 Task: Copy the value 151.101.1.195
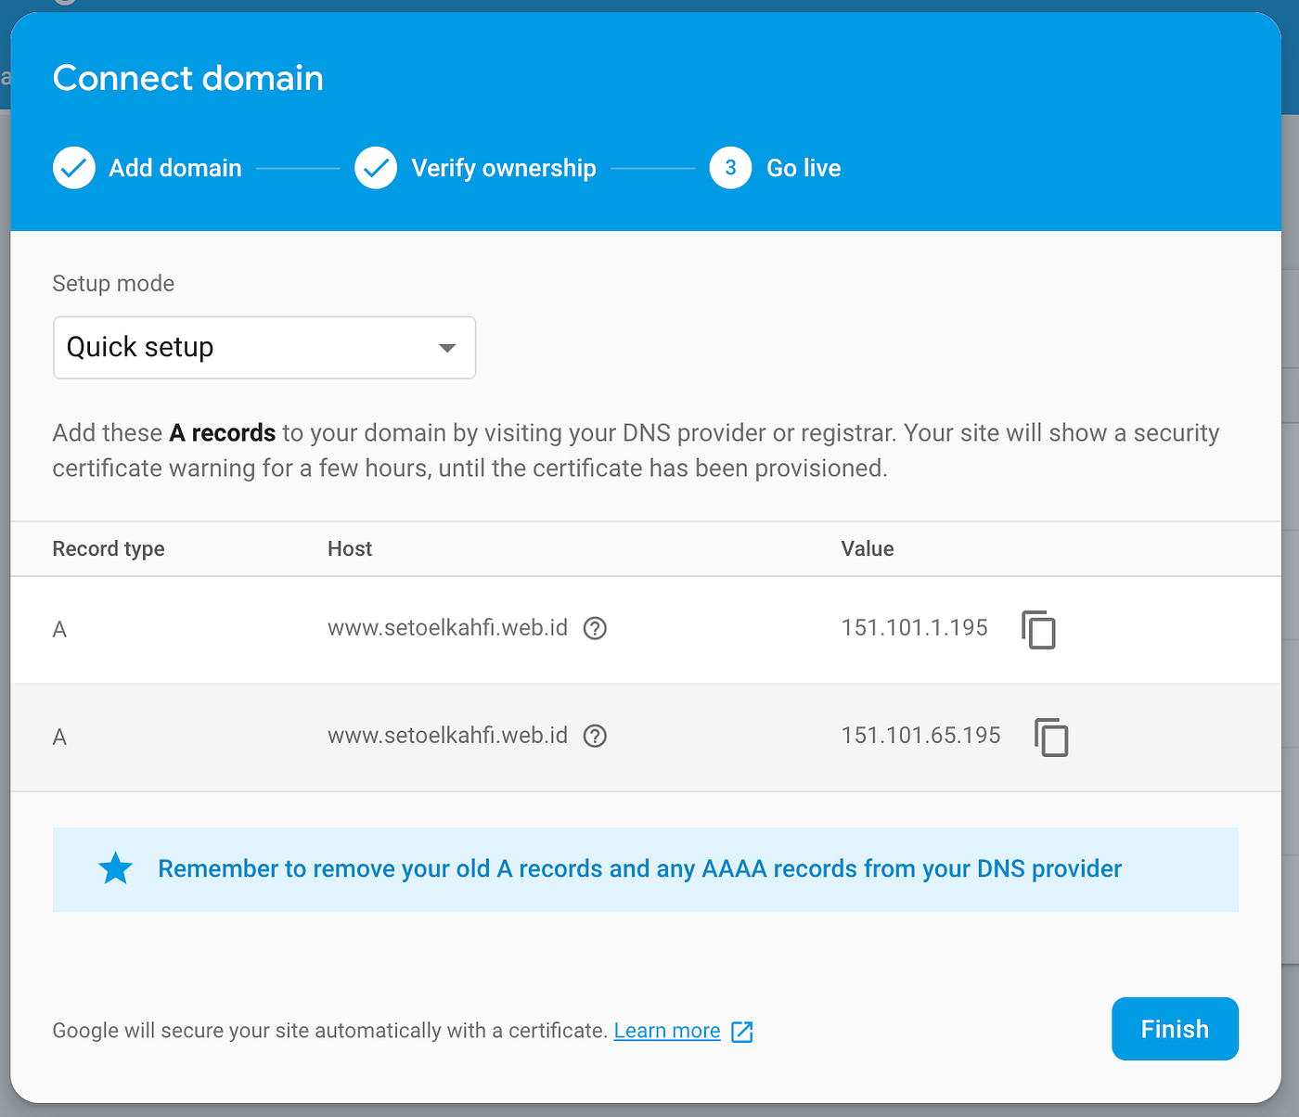point(1039,630)
